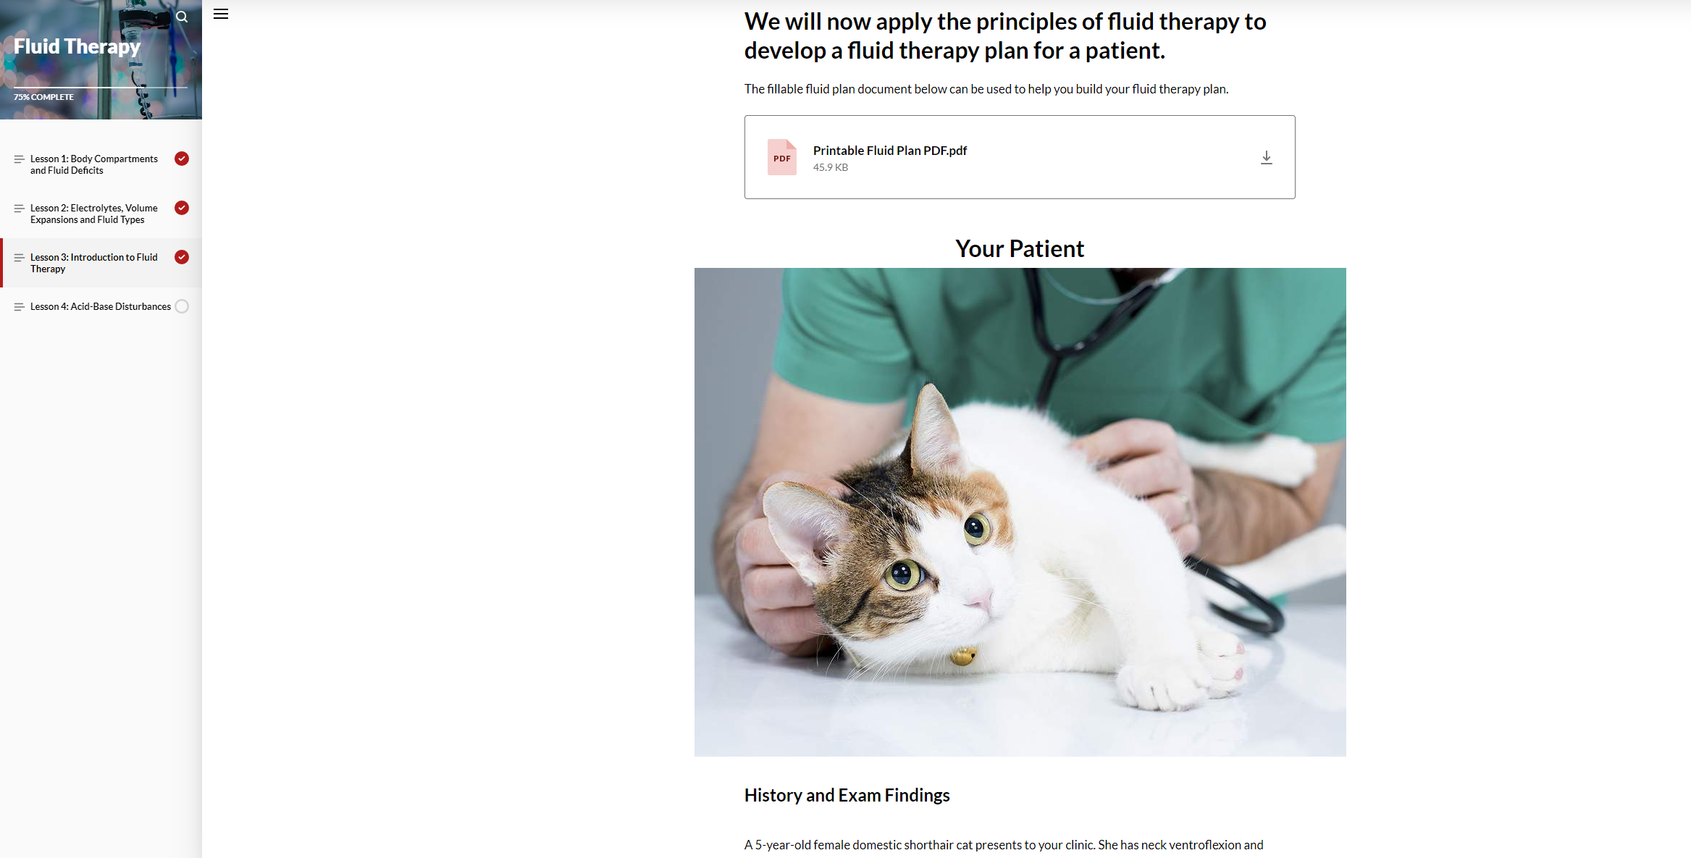Open Lesson 2: Electrolytes, Volume Expansions
Viewport: 1691px width, 858px height.
[x=94, y=214]
